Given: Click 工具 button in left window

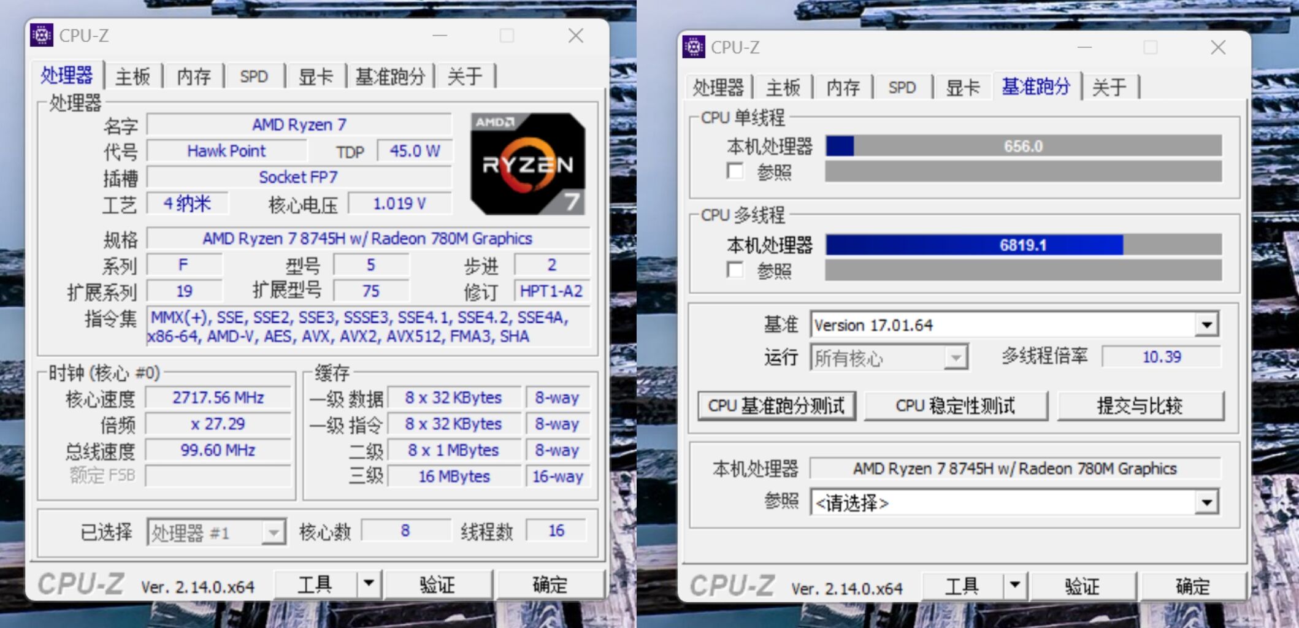Looking at the screenshot, I should pyautogui.click(x=315, y=584).
